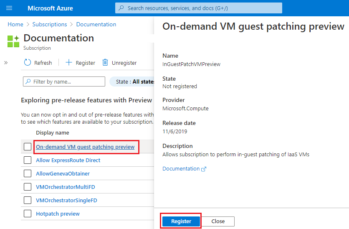Viewport: 349px width, 229px height.
Task: Click the plus icon beside Register
Action: coord(69,63)
